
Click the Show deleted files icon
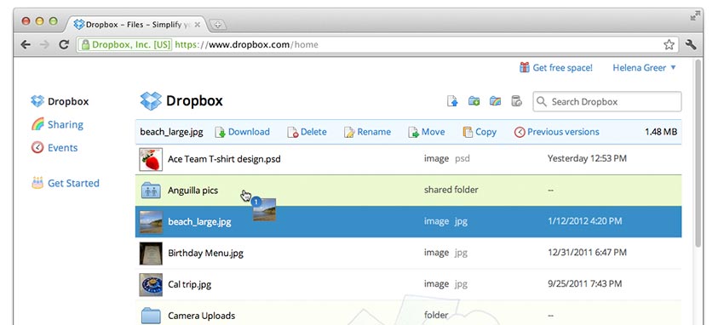(x=516, y=101)
